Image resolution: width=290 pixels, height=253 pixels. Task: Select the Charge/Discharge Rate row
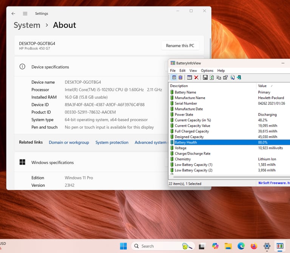(x=229, y=153)
